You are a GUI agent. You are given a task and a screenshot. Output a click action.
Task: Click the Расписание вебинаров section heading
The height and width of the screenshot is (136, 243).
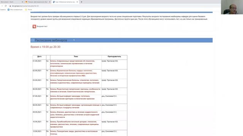point(51,40)
